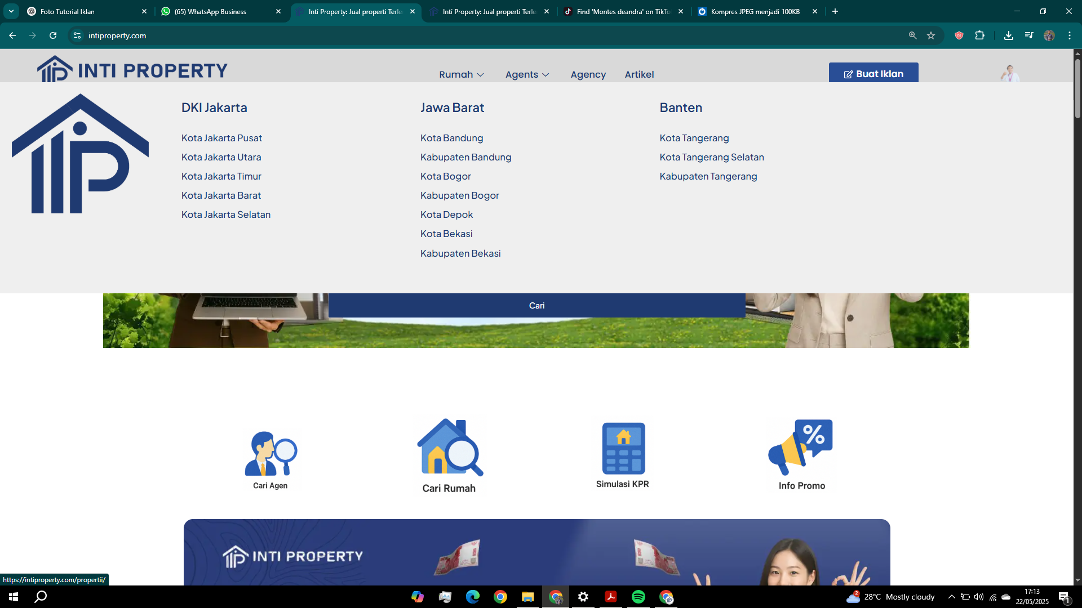The image size is (1082, 608).
Task: Select Kota Tangerang
Action: pos(694,138)
